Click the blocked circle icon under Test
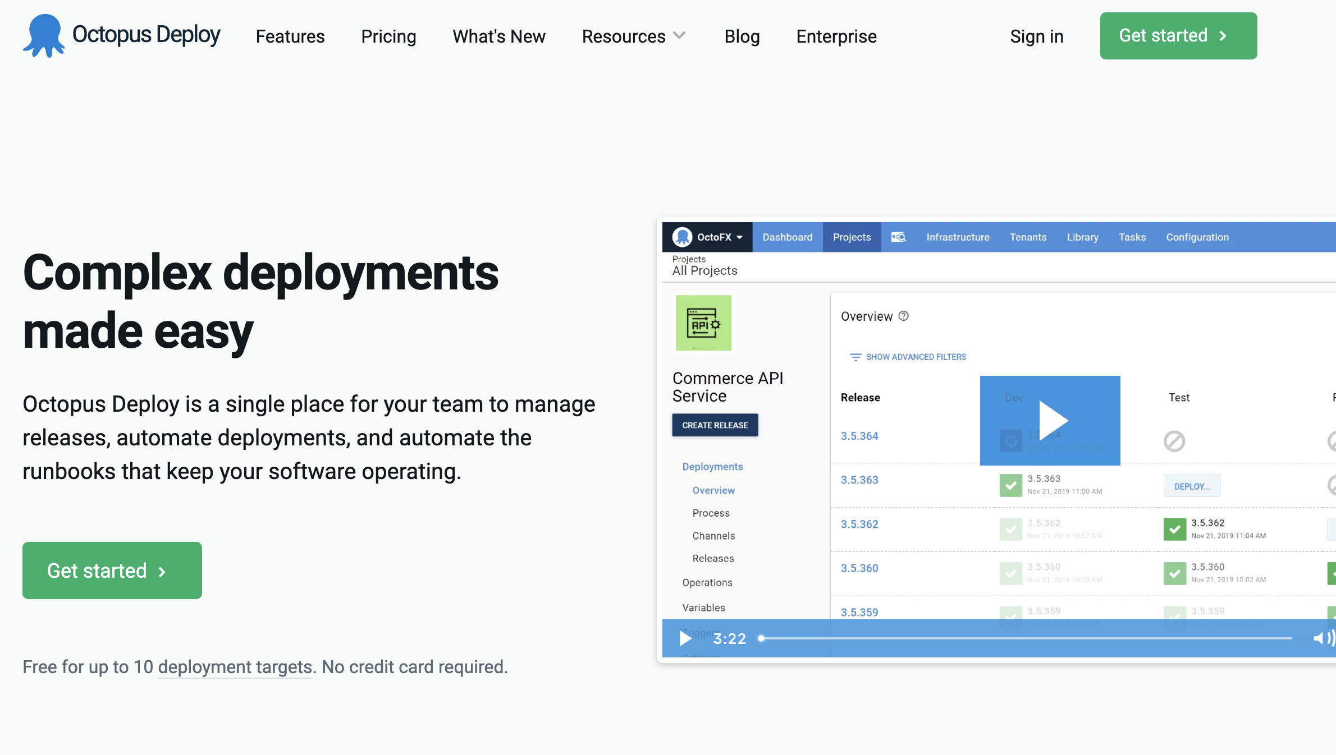 click(x=1174, y=441)
